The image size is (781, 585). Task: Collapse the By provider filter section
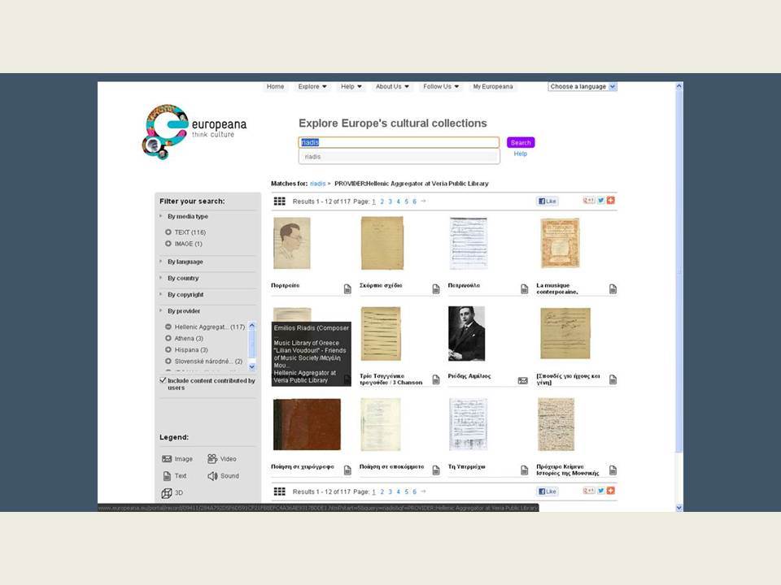pyautogui.click(x=184, y=311)
